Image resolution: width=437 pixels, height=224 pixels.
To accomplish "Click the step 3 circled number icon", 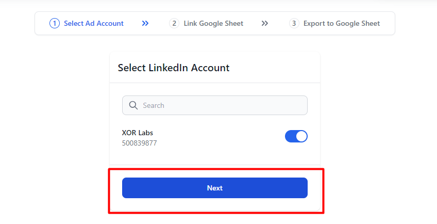I will pyautogui.click(x=294, y=23).
